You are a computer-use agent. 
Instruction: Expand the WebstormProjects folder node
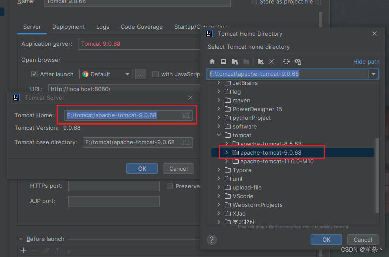[x=219, y=205]
